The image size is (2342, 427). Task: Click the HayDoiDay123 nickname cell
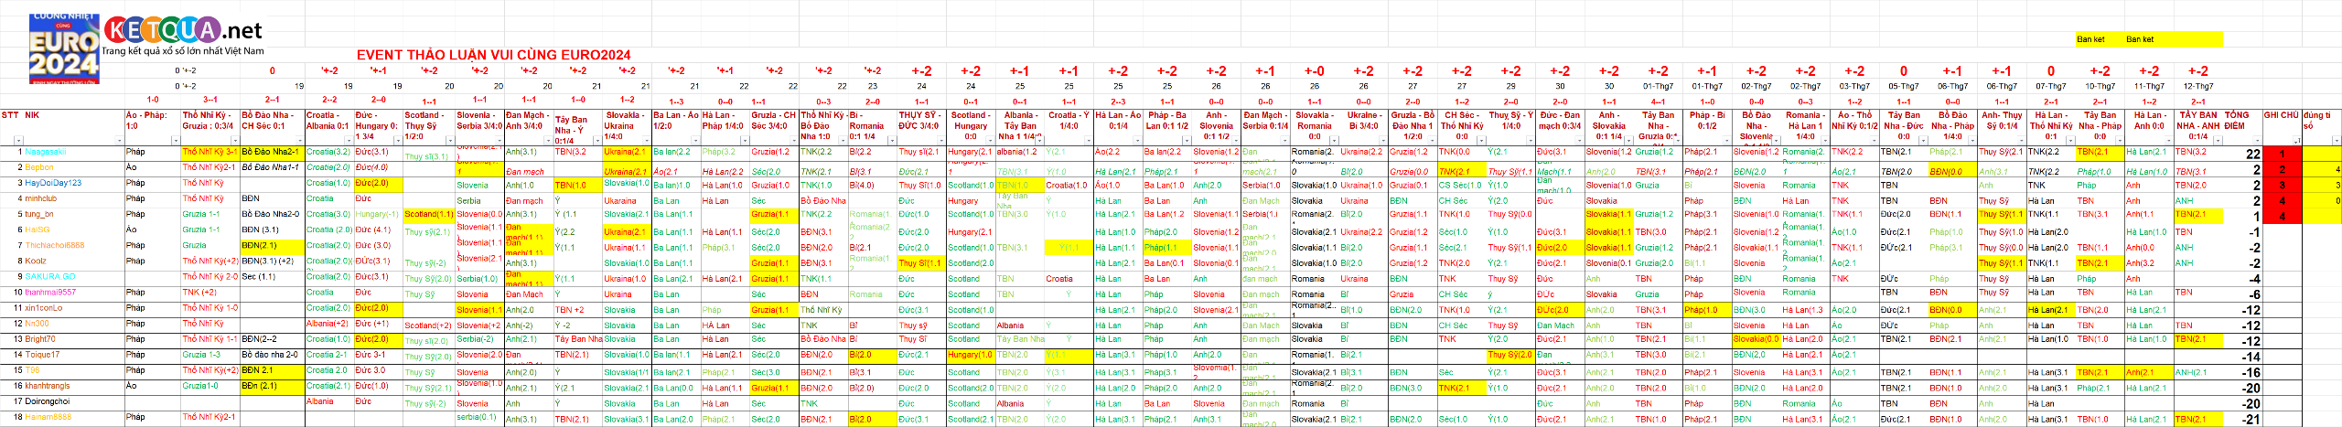(53, 184)
